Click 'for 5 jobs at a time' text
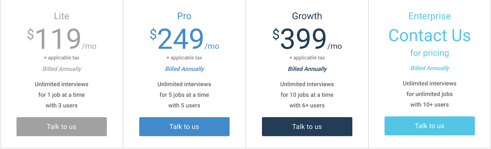491x149 pixels. point(184,95)
